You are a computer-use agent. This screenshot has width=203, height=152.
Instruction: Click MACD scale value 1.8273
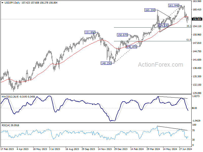[x=196, y=96]
